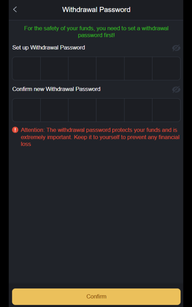
Task: Select second digit box of Set up Password
Action: click(54, 69)
